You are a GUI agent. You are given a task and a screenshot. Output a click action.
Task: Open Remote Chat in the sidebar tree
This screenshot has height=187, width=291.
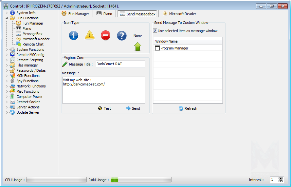pyautogui.click(x=33, y=44)
